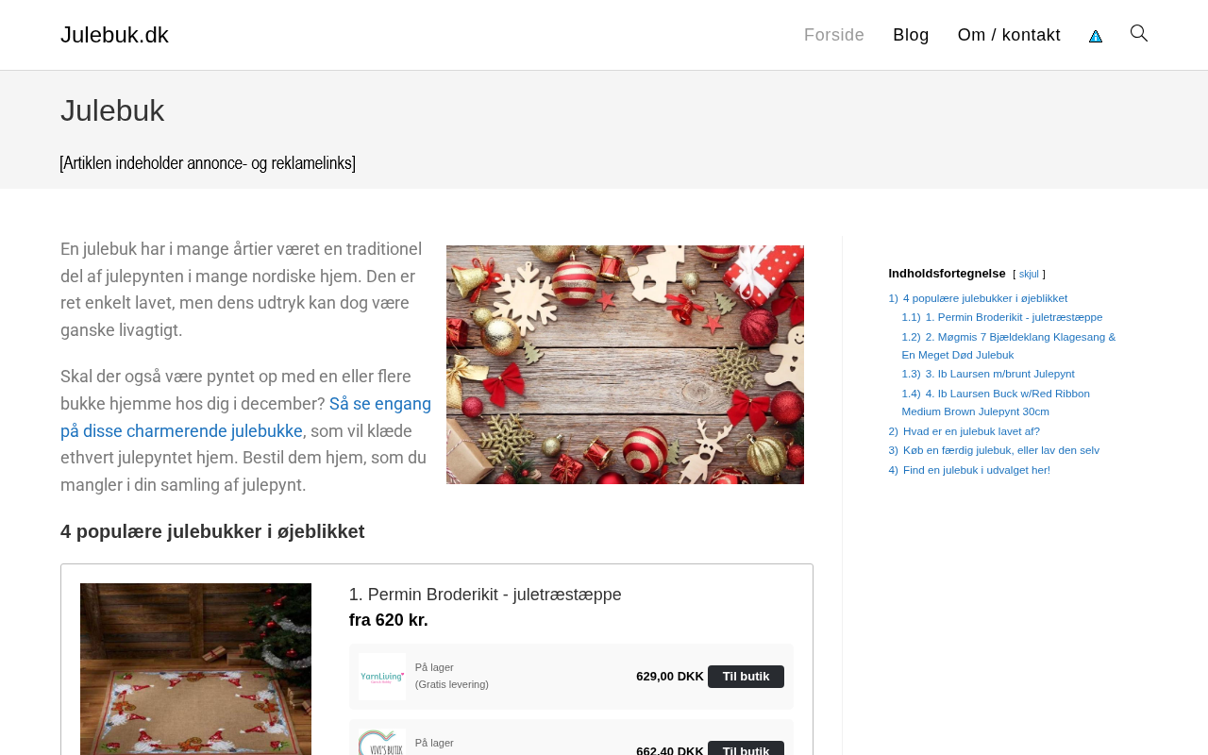Click Til butik button for 629,00 DKK offer
The width and height of the screenshot is (1208, 755).
point(746,677)
